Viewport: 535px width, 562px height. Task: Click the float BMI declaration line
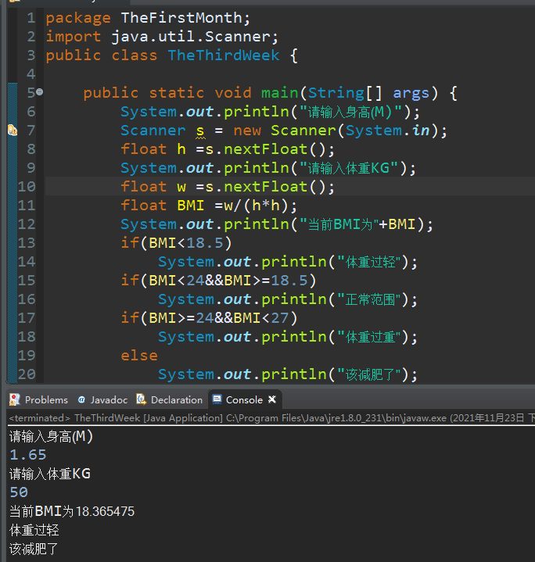[209, 206]
